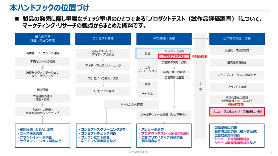
Task: Select the 広告プロモーション category box
Action: pos(147,69)
